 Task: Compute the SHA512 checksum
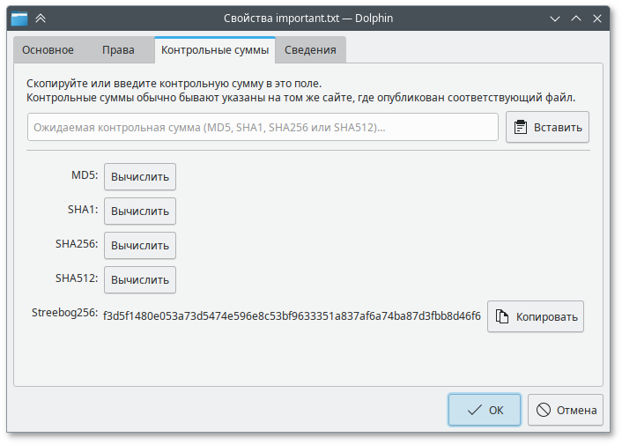140,279
